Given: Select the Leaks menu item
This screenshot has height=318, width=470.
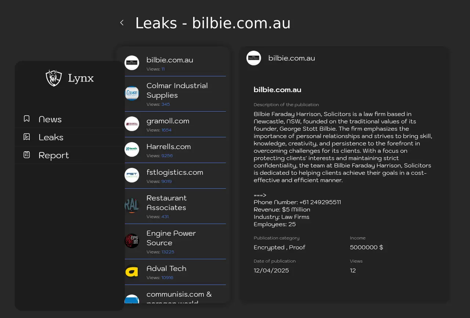Looking at the screenshot, I should [x=51, y=137].
